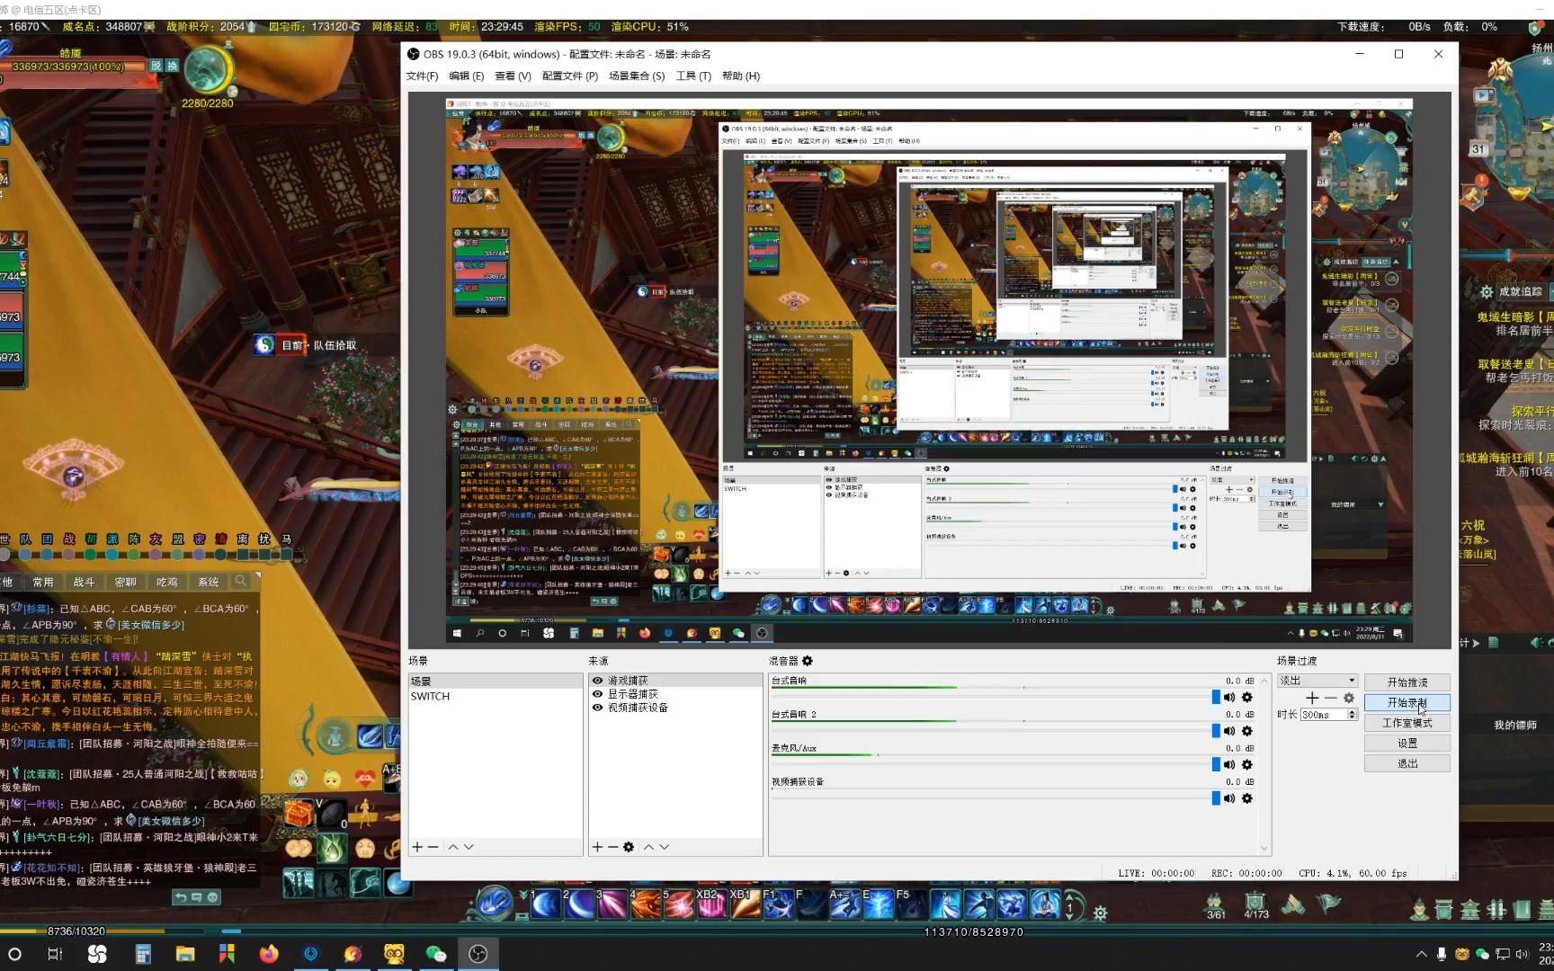Screen dimensions: 1554x971
Task: Open the 配置文件(P) menu
Action: 569,76
